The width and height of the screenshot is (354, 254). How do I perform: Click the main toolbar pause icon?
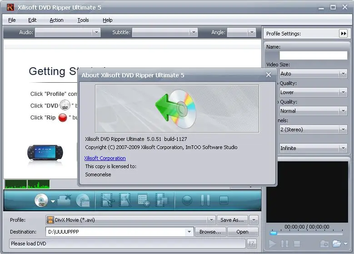tap(205, 200)
